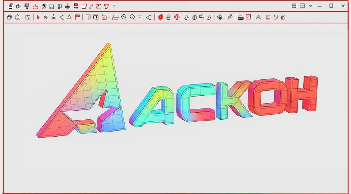Select the red flag icon in toolbar
The image size is (351, 194).
(x=77, y=17)
